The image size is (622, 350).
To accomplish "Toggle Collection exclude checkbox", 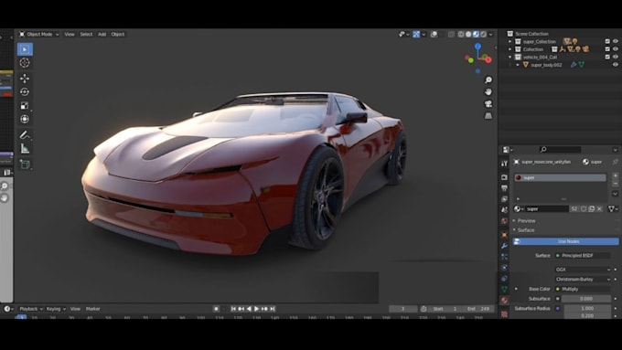I will pyautogui.click(x=607, y=49).
